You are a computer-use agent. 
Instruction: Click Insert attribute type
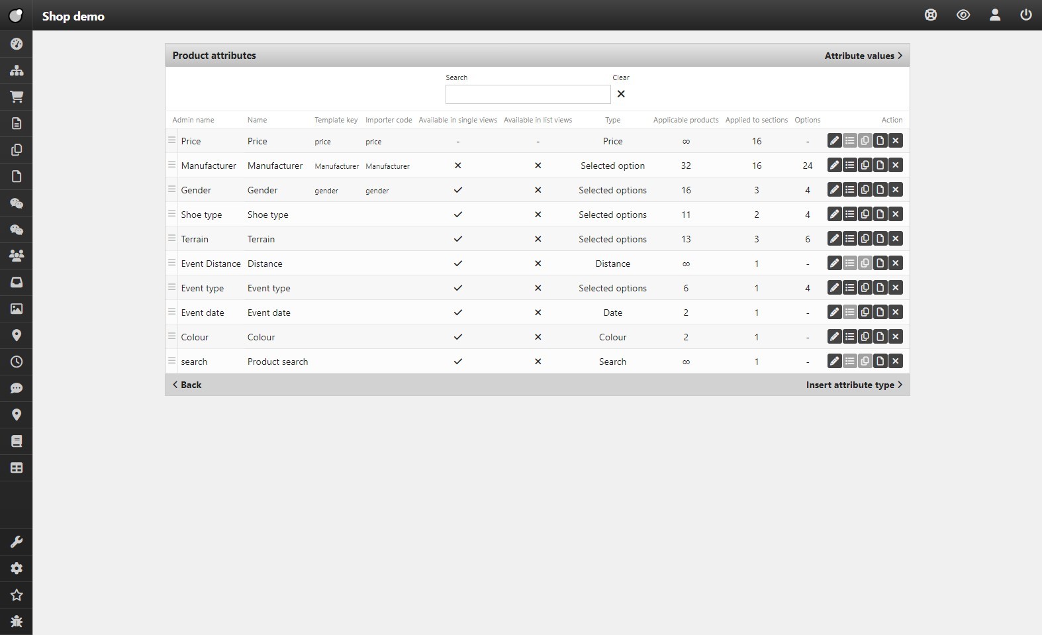pyautogui.click(x=853, y=385)
